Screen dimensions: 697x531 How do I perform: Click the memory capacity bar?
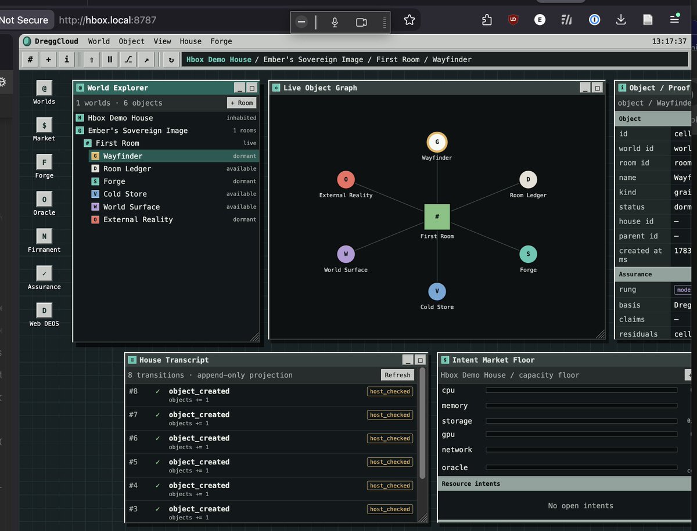[x=581, y=406]
